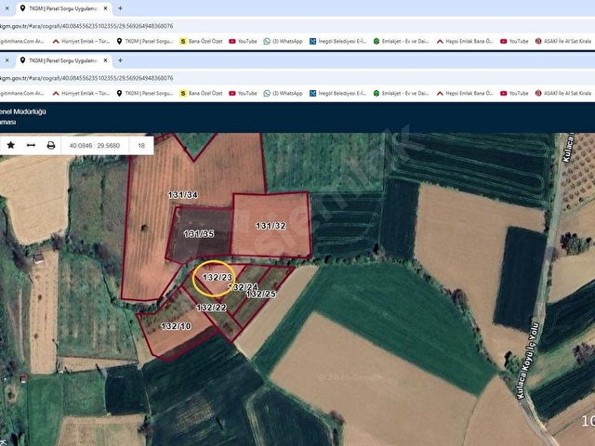The width and height of the screenshot is (595, 446).
Task: Select parcel 131/34 on the map
Action: [182, 195]
